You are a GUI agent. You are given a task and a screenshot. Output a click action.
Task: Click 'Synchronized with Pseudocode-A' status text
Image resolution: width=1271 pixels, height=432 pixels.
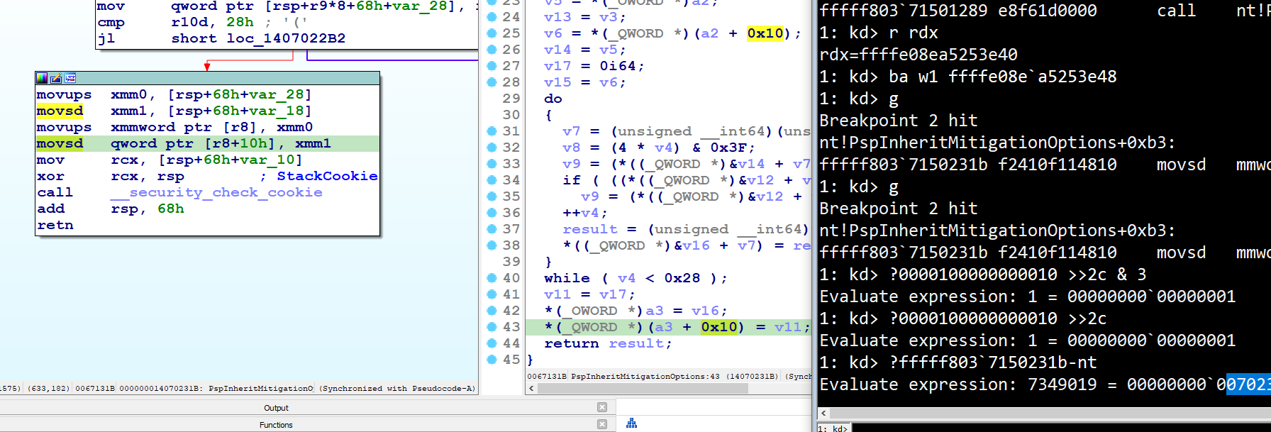click(x=397, y=388)
